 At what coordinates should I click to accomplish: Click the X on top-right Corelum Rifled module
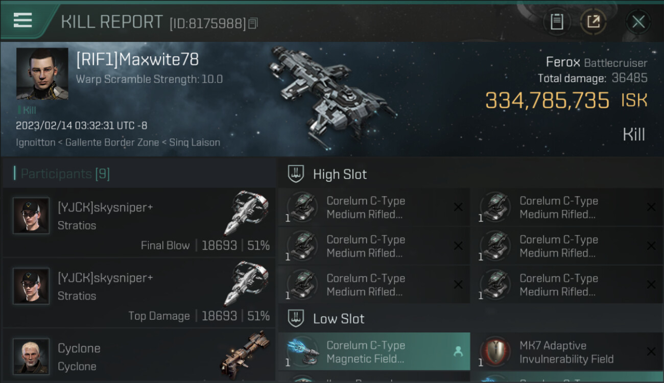651,207
